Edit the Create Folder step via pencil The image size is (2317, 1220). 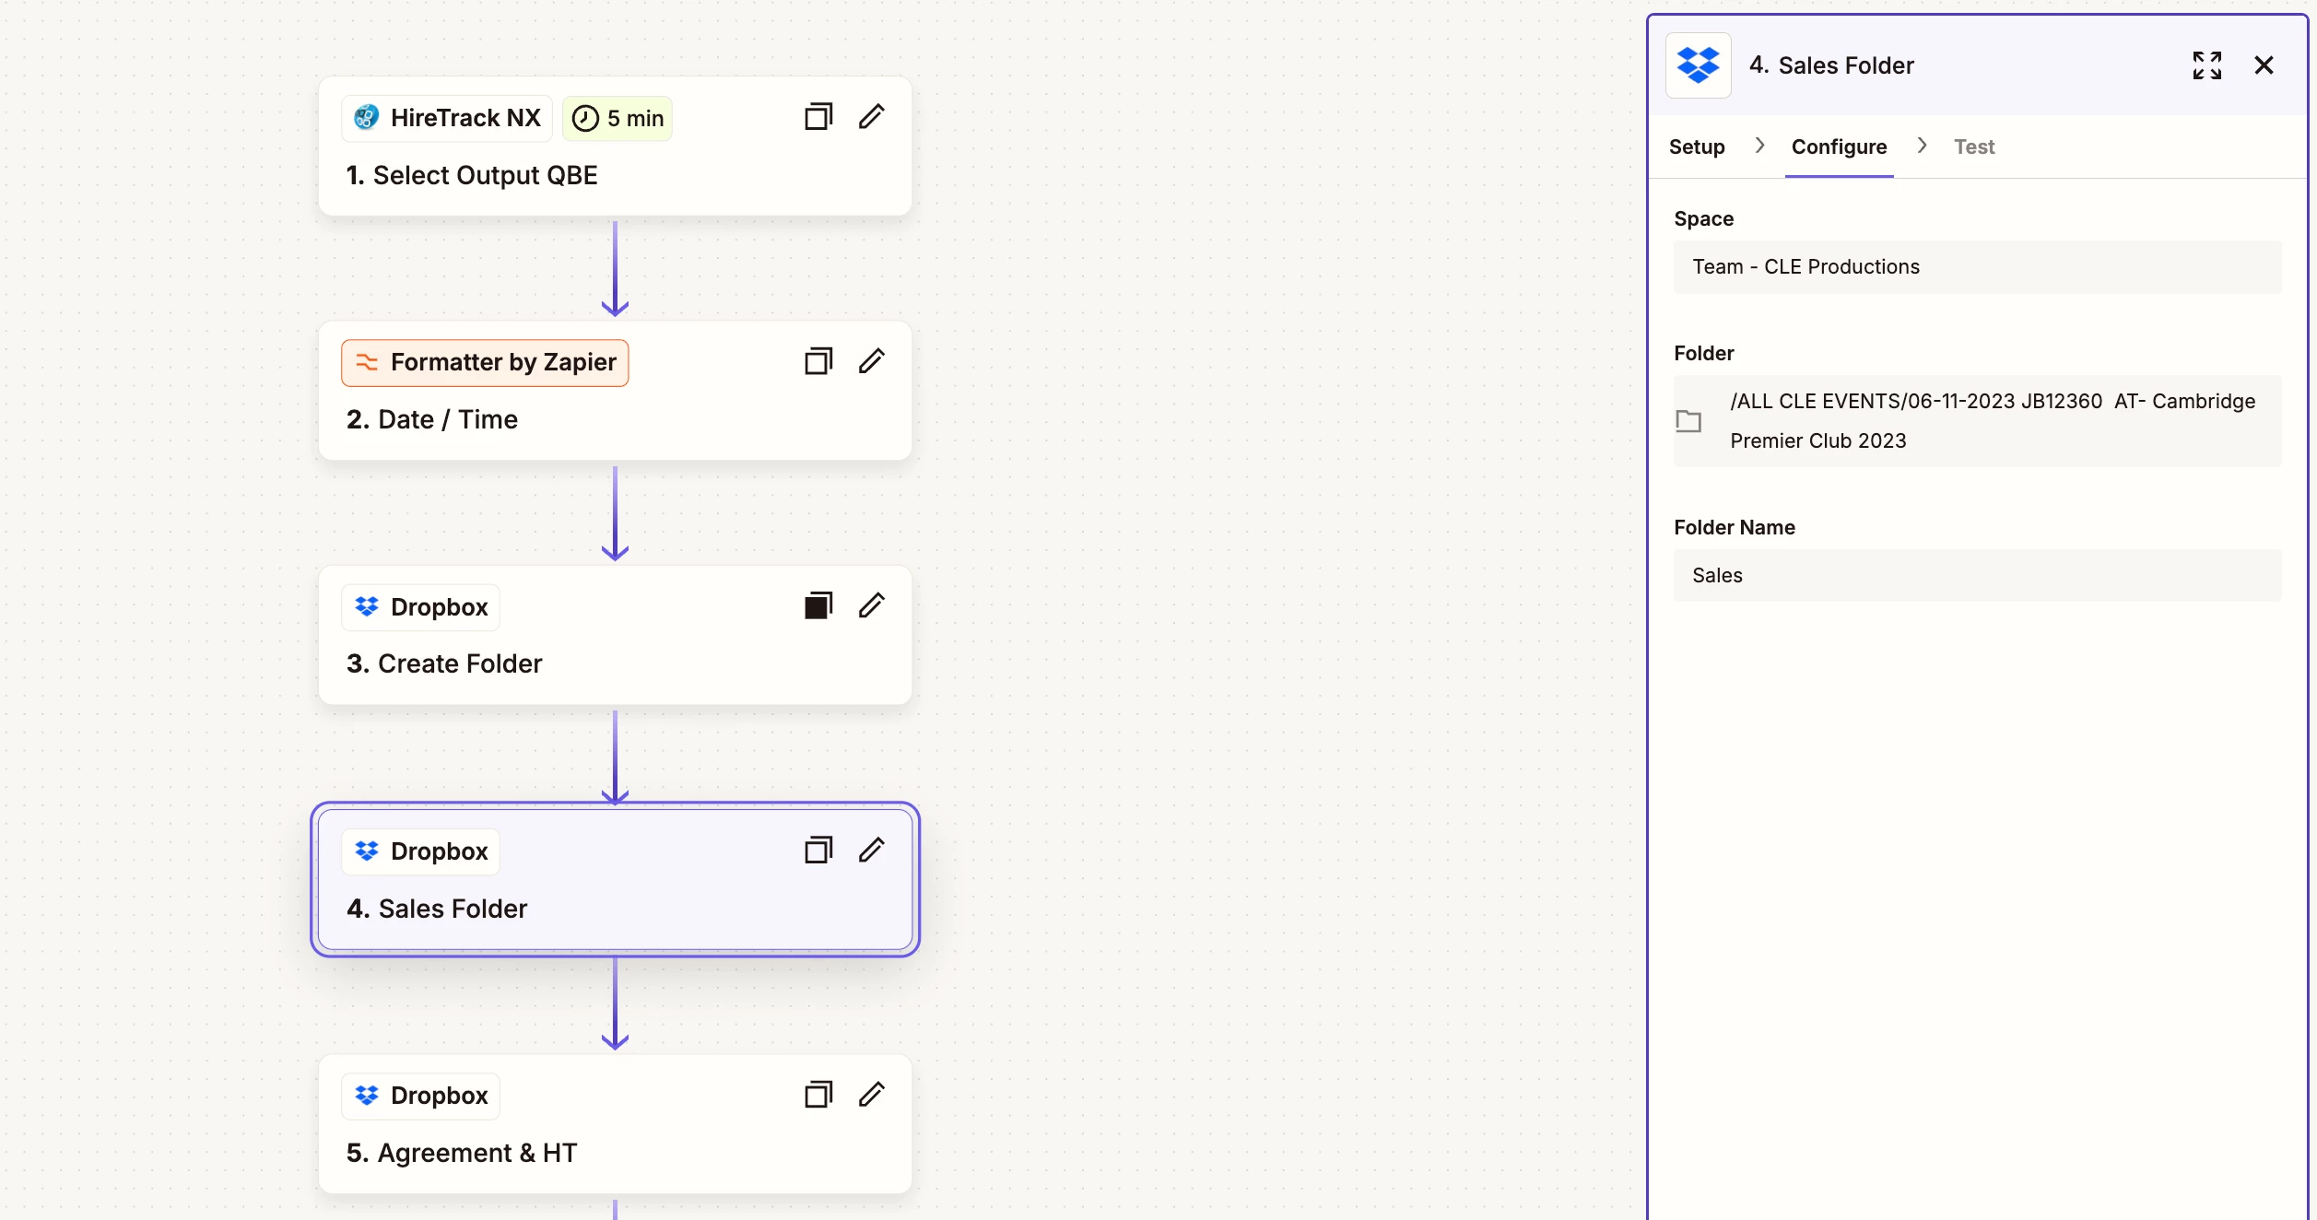(x=871, y=605)
